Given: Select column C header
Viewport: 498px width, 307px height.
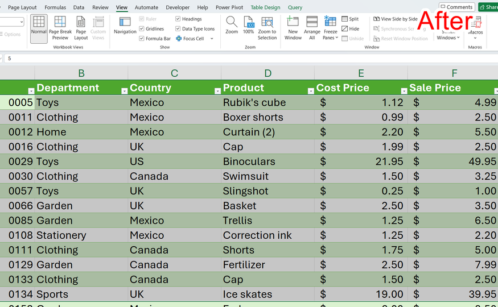Looking at the screenshot, I should (x=174, y=73).
